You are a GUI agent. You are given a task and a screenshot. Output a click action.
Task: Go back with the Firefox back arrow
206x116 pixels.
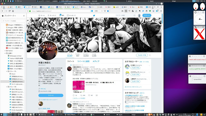[x=3, y=11]
